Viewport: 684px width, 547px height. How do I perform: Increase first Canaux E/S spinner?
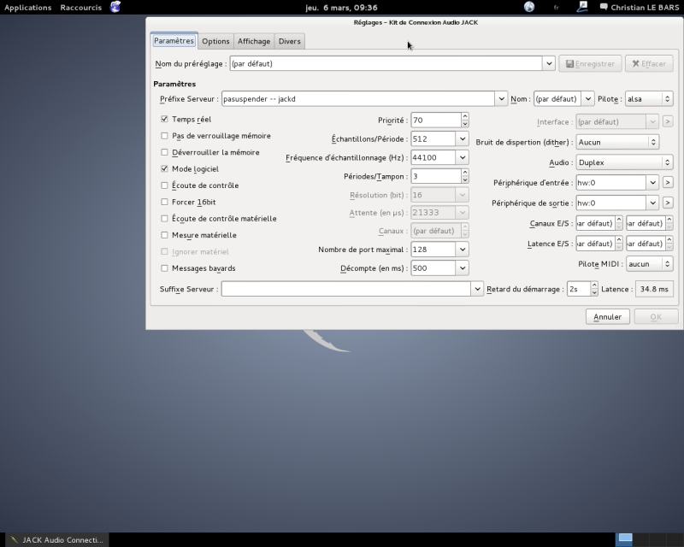click(x=619, y=220)
